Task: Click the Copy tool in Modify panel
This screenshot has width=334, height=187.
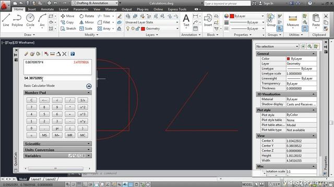Action: (x=67, y=22)
